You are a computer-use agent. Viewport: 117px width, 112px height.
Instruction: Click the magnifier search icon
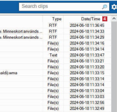105,7
